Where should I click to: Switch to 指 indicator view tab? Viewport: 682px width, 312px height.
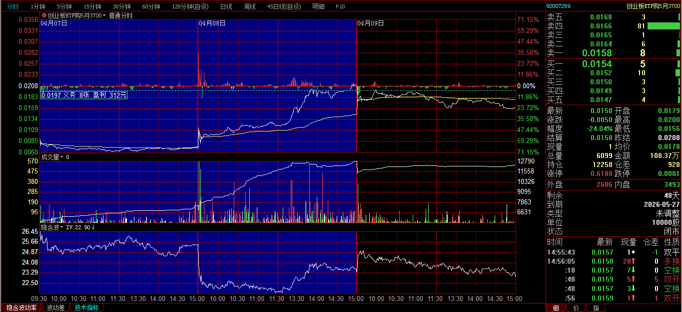click(x=596, y=308)
